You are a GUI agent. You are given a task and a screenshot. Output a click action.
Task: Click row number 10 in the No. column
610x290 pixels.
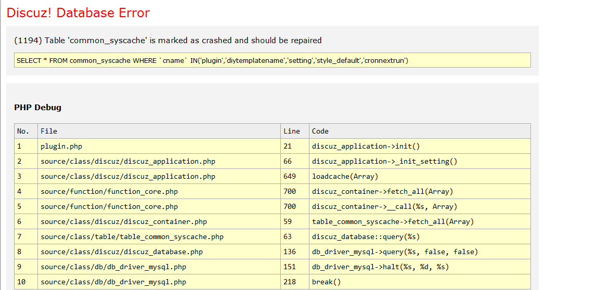(x=26, y=282)
